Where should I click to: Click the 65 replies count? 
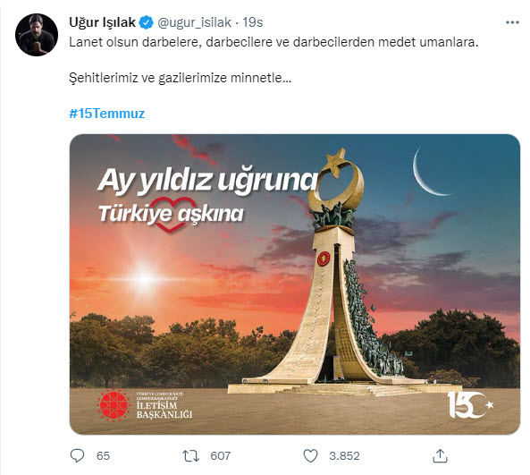pyautogui.click(x=103, y=455)
